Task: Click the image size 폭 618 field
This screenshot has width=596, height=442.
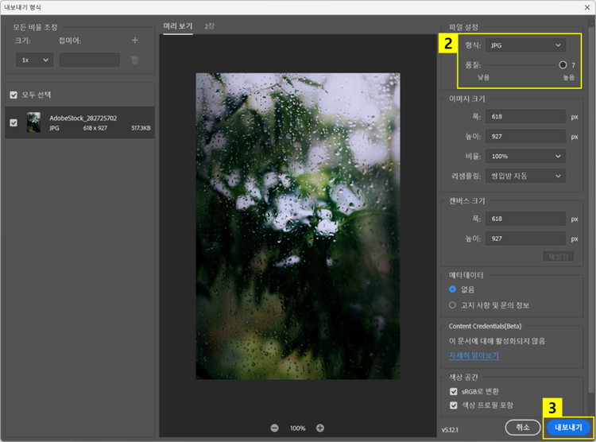Action: [526, 116]
